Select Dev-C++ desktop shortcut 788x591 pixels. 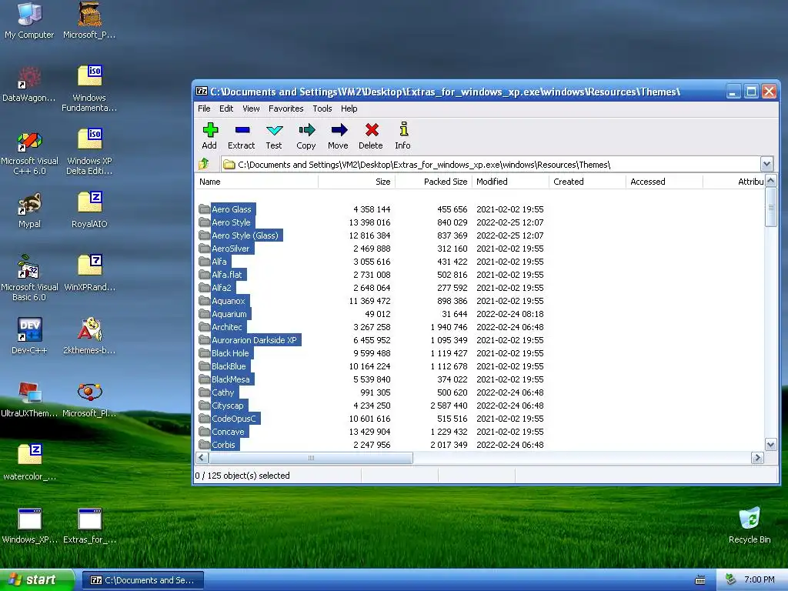pos(29,336)
